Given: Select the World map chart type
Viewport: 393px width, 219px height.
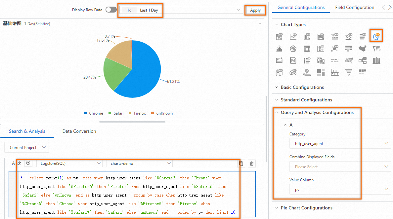Looking at the screenshot, I should coord(376,49).
